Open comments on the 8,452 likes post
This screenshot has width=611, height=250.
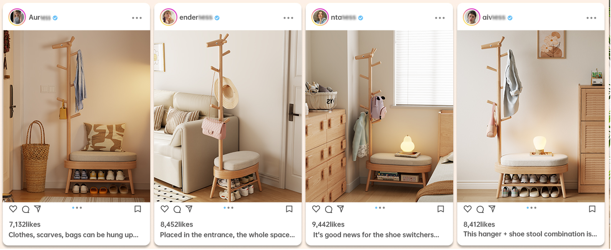tap(177, 209)
